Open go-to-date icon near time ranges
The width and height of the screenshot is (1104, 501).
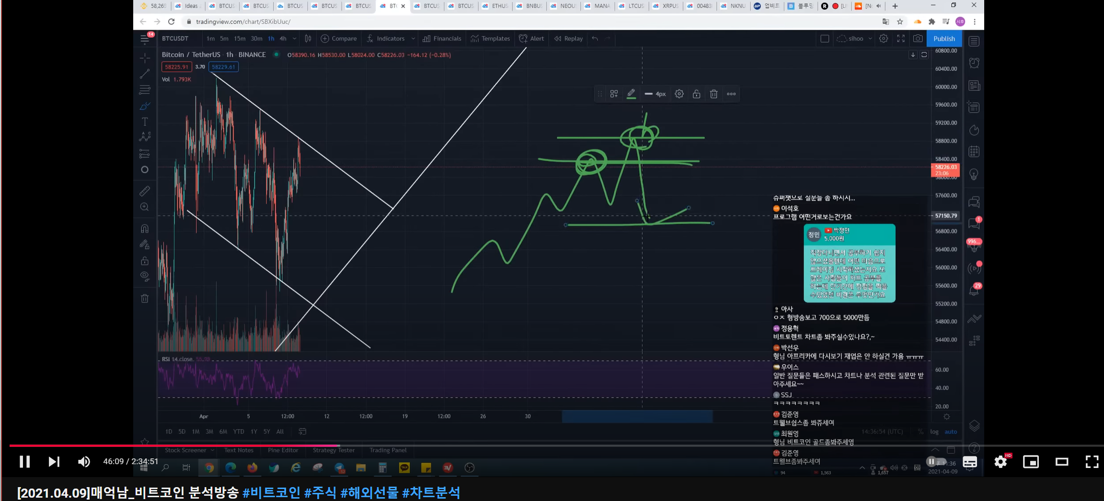[302, 431]
